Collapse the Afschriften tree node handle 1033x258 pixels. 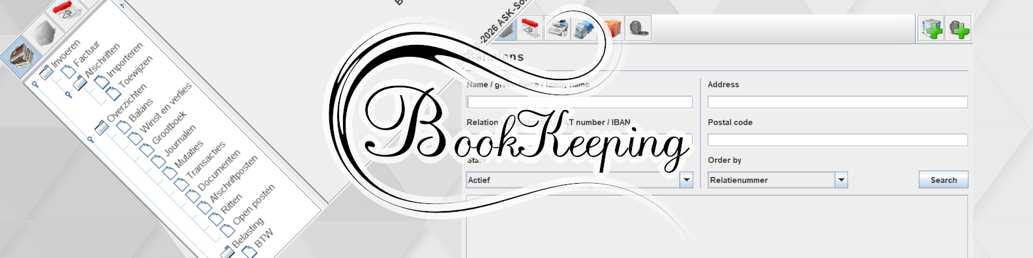pos(68,94)
